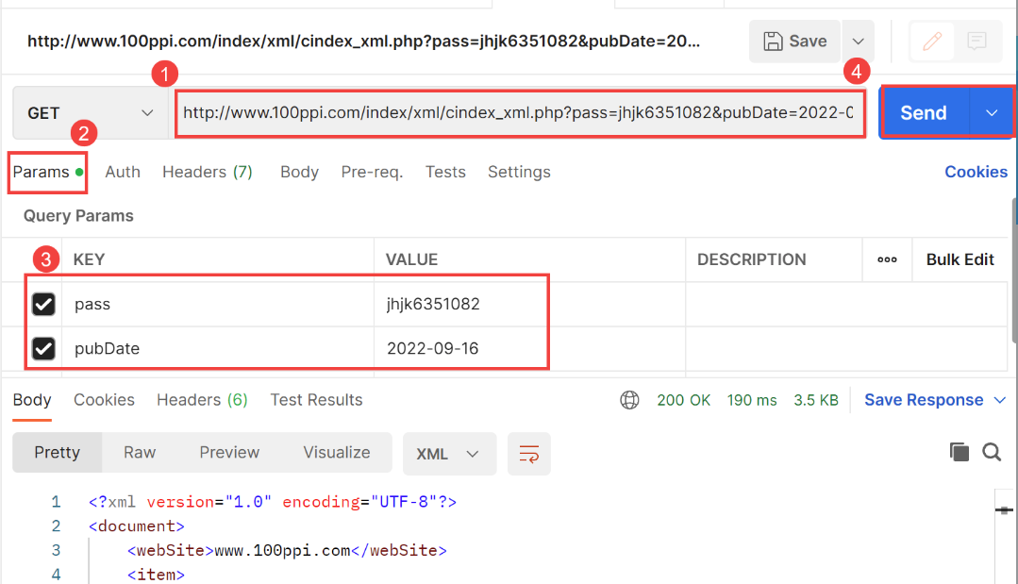The image size is (1018, 584).
Task: Click the request URL input field
Action: 520,113
